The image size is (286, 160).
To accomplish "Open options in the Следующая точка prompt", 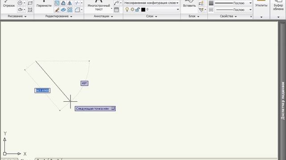I will [113, 108].
